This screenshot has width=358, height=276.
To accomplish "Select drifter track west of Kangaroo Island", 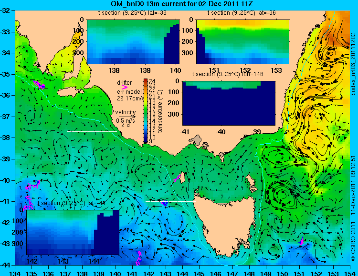I will (39, 85).
